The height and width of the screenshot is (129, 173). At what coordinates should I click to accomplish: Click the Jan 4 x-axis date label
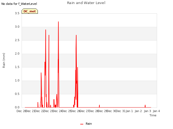(x=156, y=111)
